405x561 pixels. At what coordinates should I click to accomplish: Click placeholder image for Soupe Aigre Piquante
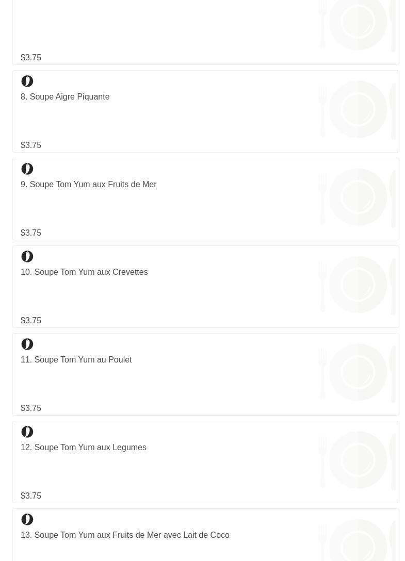[358, 110]
